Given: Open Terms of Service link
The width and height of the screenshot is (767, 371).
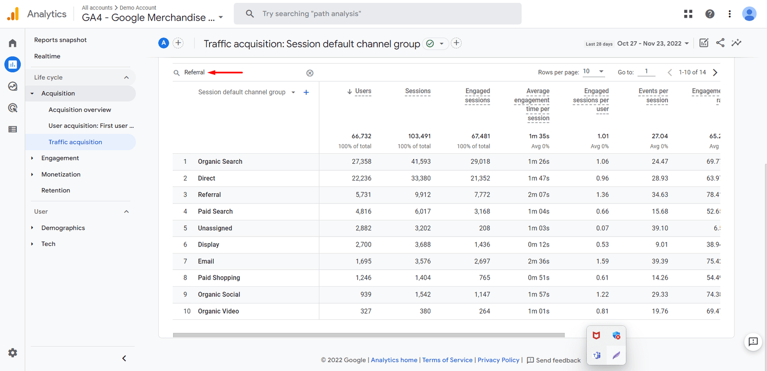Looking at the screenshot, I should (447, 360).
